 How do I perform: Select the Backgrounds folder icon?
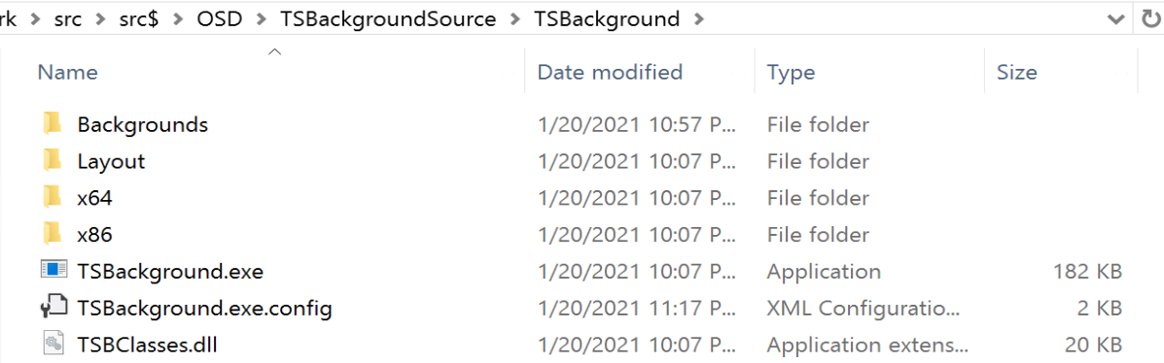tap(52, 123)
